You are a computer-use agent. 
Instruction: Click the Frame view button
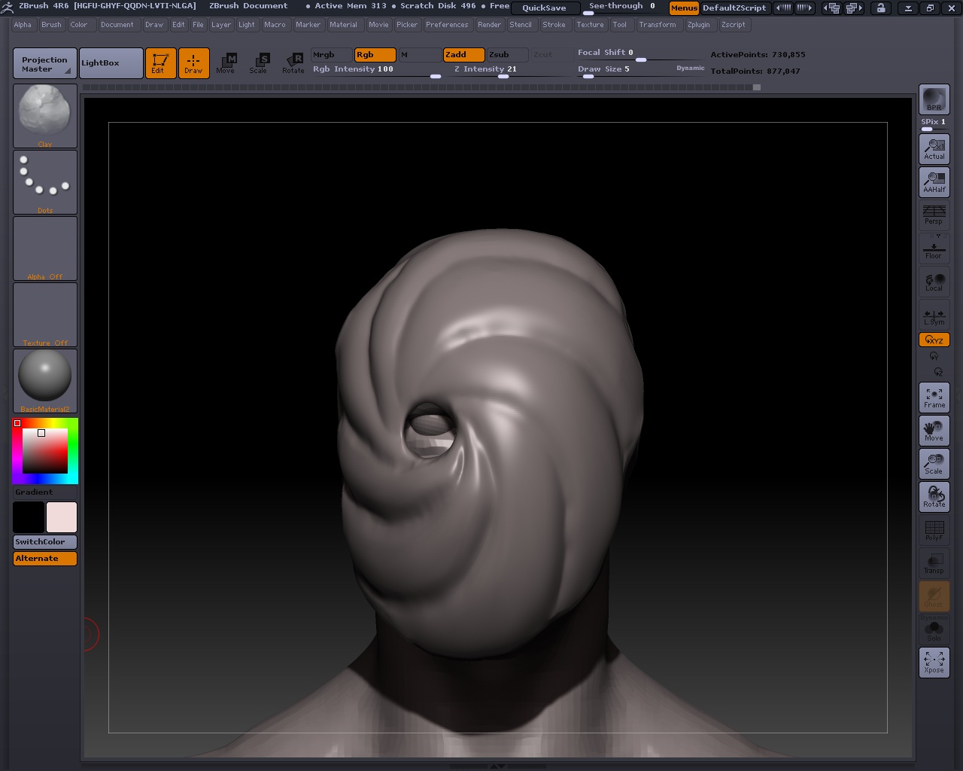pyautogui.click(x=934, y=398)
